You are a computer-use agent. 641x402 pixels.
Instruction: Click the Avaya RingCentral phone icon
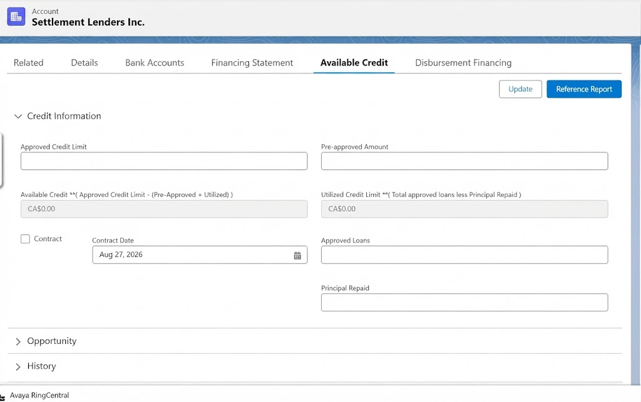pos(3,396)
